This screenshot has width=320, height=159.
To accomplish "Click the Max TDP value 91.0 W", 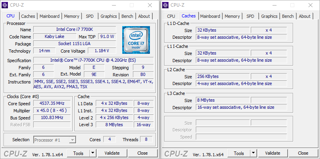I will [x=107, y=36].
